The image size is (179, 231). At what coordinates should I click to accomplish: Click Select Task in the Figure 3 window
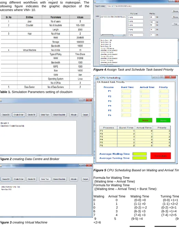[45, 179]
